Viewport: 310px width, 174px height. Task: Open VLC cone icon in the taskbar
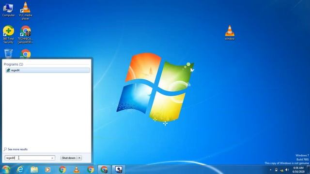point(77,170)
